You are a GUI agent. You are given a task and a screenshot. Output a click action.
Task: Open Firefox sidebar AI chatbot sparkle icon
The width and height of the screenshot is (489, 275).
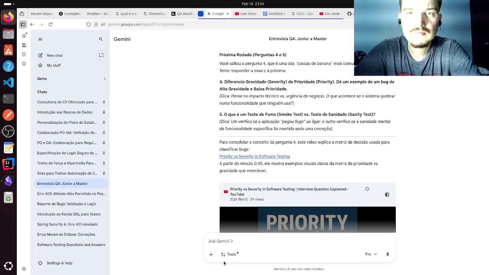(24, 36)
